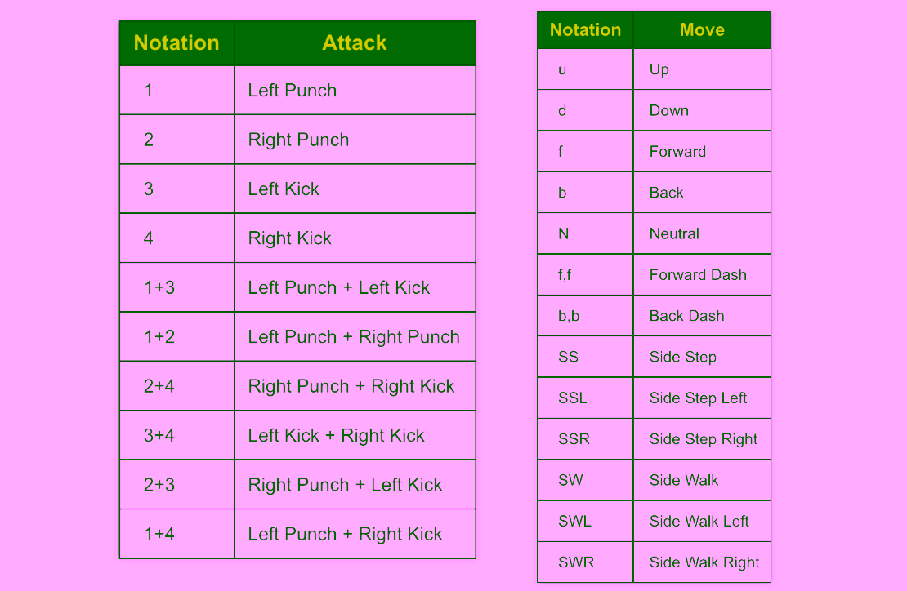Click the Move column header
Viewport: 907px width, 591px height.
click(702, 30)
